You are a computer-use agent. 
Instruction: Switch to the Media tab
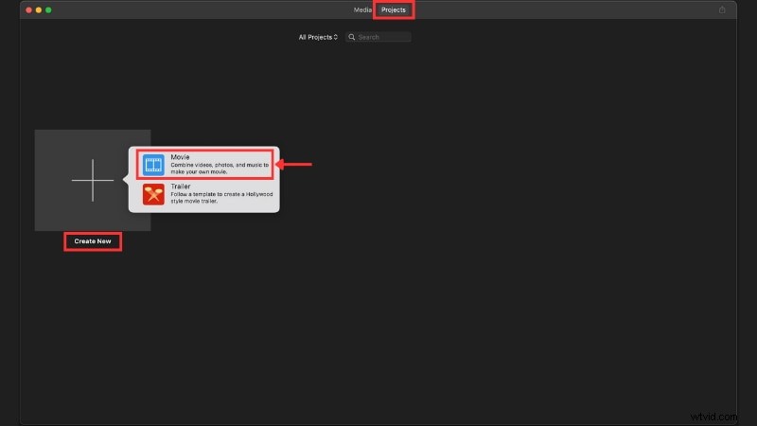362,9
